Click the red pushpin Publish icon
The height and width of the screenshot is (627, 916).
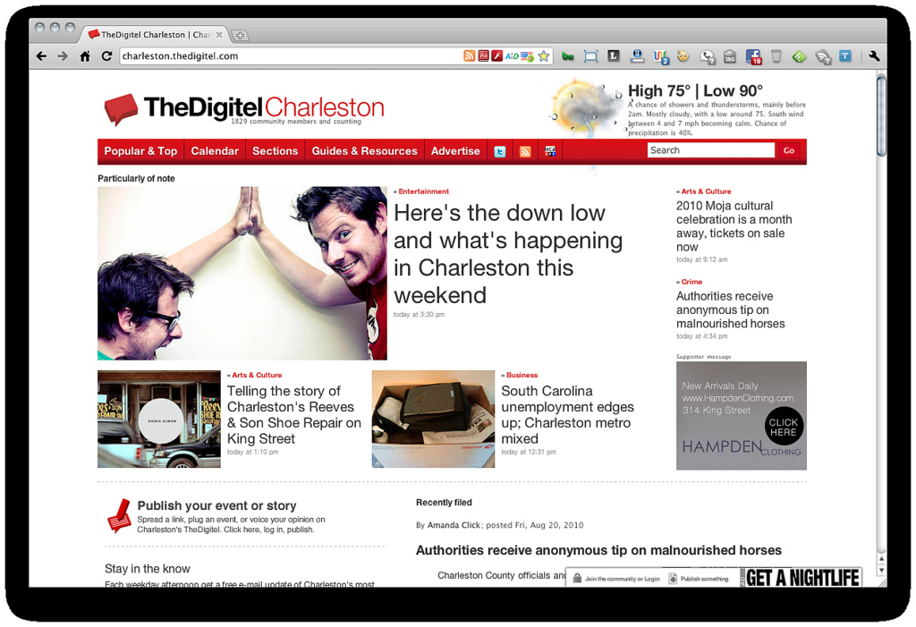pos(120,515)
